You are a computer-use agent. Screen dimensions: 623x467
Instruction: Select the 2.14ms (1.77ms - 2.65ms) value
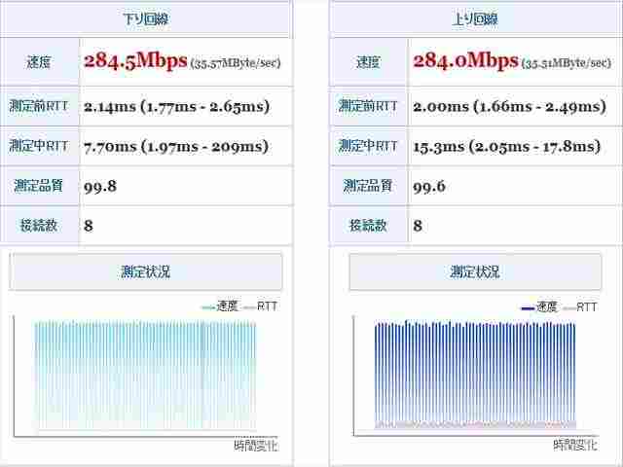coord(177,106)
